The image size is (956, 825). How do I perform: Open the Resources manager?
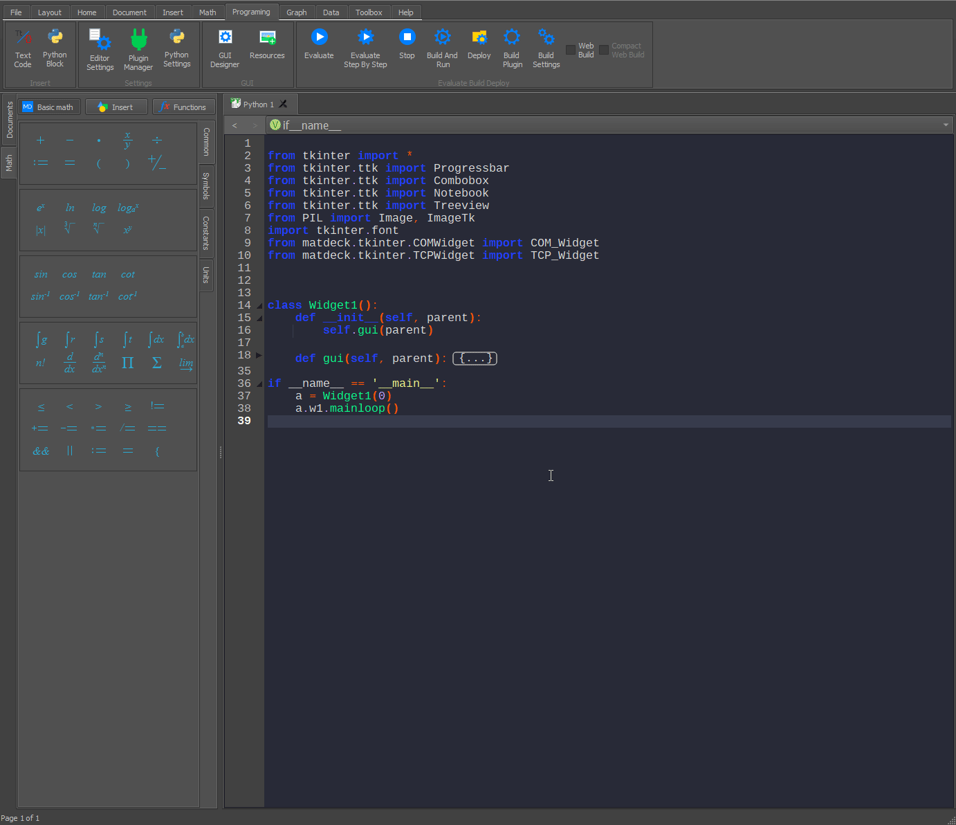tap(267, 37)
